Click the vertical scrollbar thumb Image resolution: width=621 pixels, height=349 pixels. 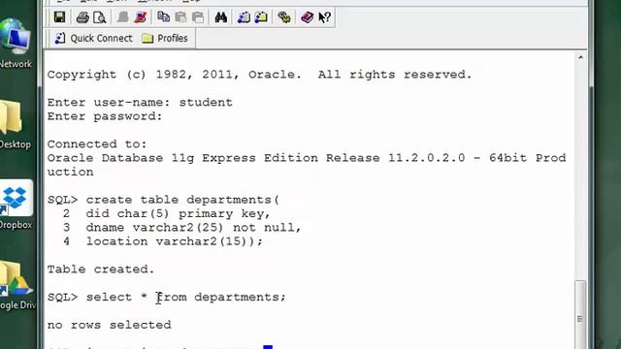(580, 314)
